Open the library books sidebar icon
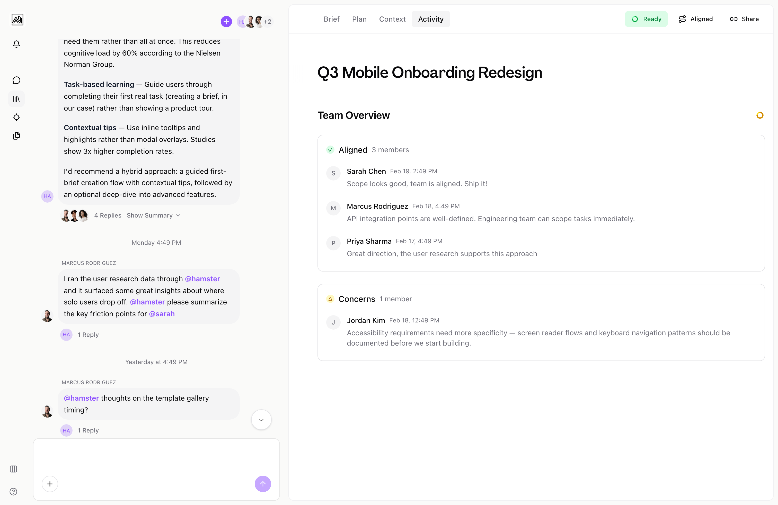 [x=16, y=99]
